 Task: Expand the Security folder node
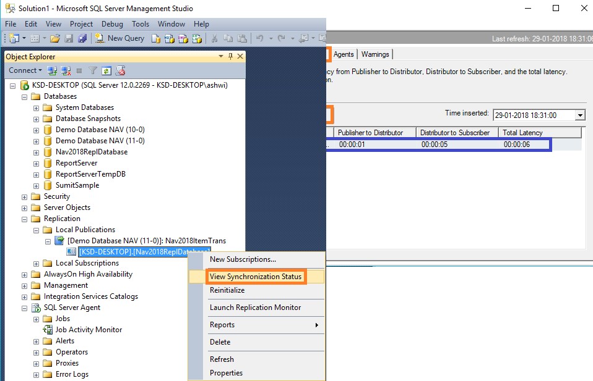25,196
